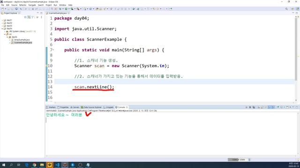Image resolution: width=300 pixels, height=168 pixels.
Task: Switch to the Markers tab
Action: click(51, 107)
